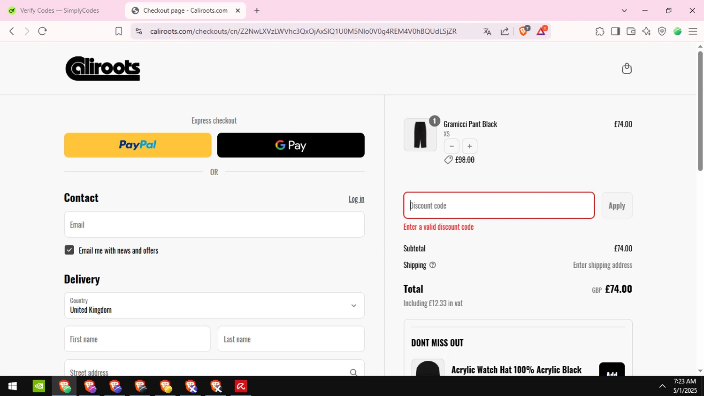Close the Checkout page tab
The width and height of the screenshot is (704, 396).
(x=237, y=10)
